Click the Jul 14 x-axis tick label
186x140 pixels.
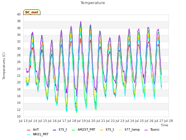(33, 121)
